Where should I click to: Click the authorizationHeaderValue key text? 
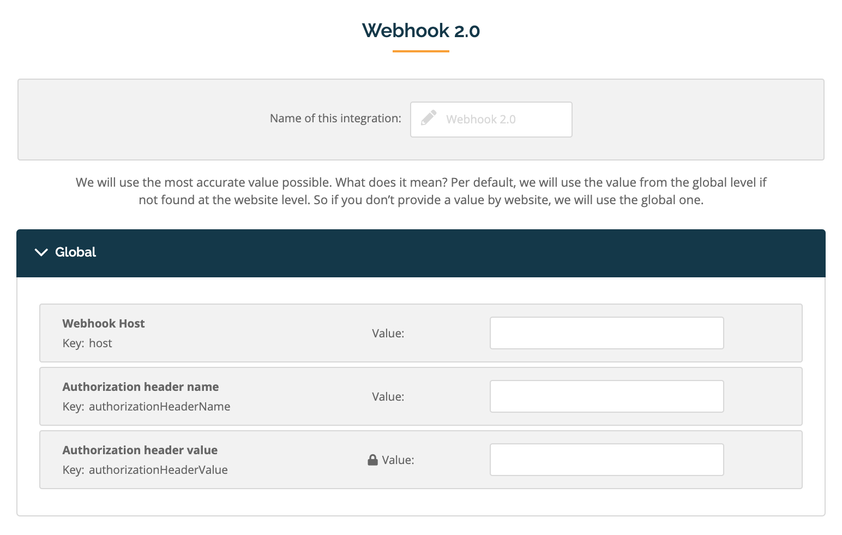(x=158, y=469)
